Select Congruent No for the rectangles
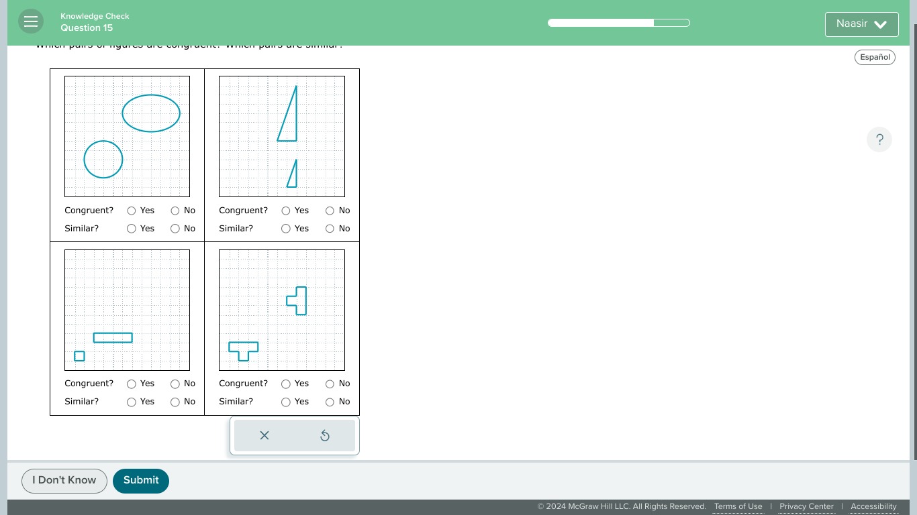 coord(175,384)
